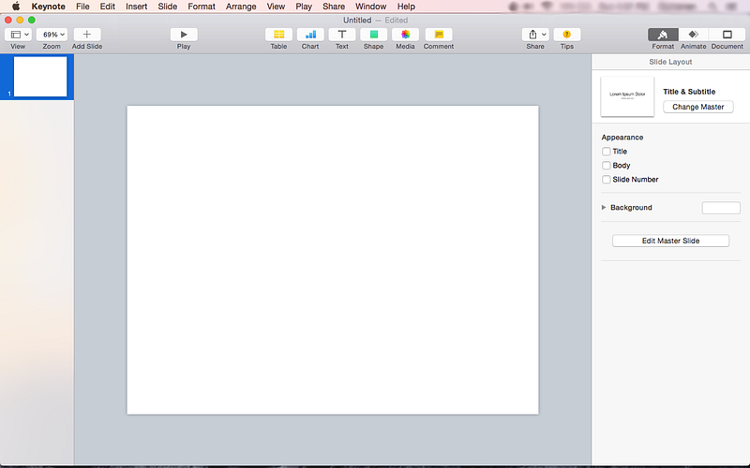Click the Change Master button
The image size is (750, 468).
click(x=697, y=107)
